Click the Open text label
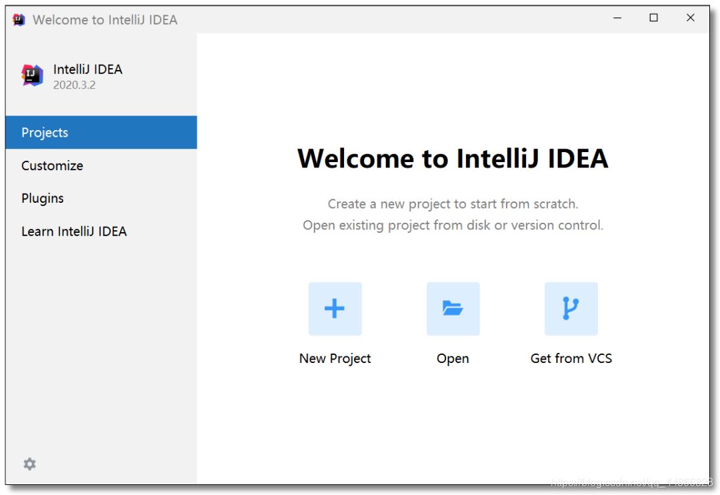Viewport: 720px width, 495px height. pos(453,358)
